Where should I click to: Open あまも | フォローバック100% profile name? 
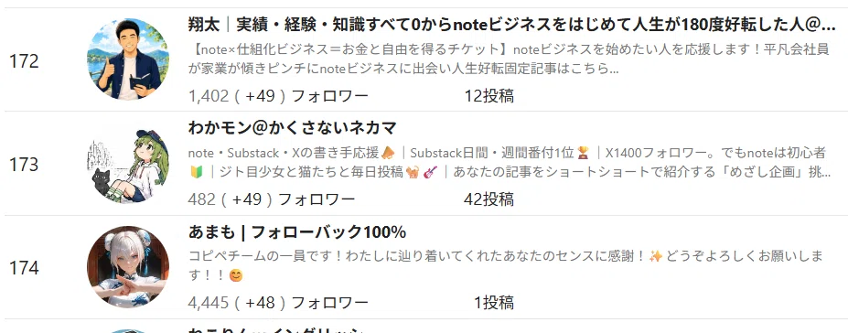[297, 232]
